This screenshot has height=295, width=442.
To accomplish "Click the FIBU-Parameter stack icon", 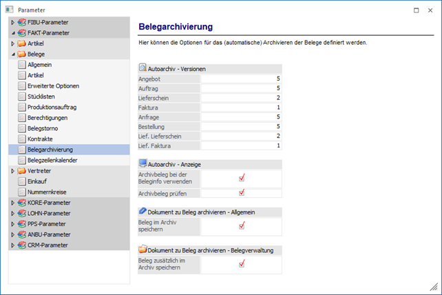I will [21, 23].
